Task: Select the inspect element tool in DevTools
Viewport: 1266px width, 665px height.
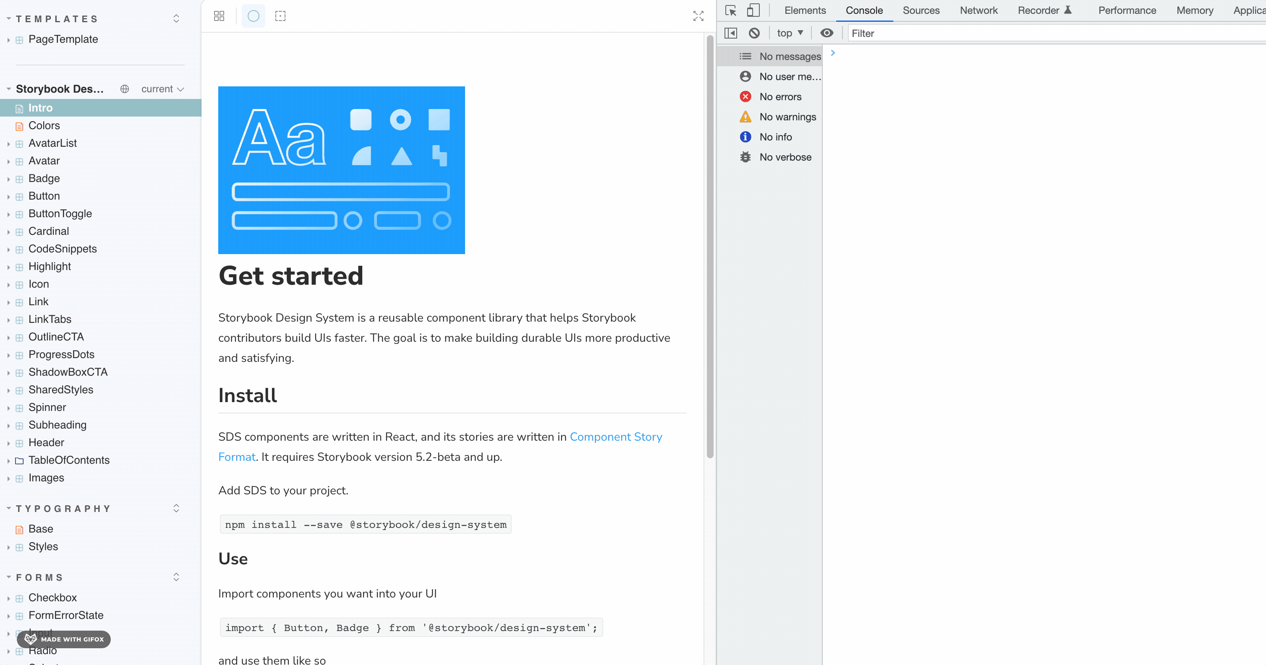Action: (x=731, y=10)
